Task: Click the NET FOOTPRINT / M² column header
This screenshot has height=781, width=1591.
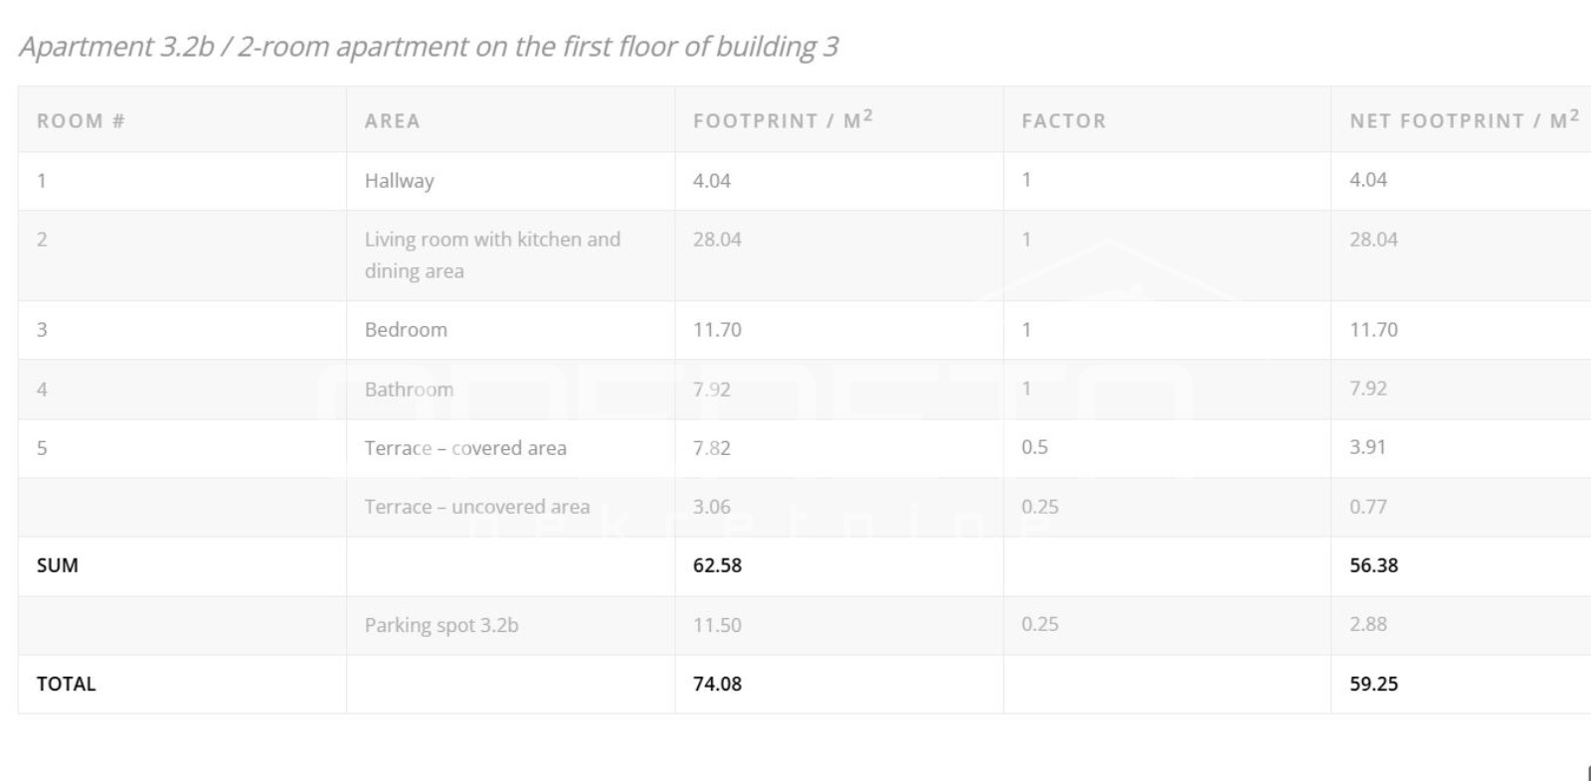Action: pyautogui.click(x=1463, y=120)
